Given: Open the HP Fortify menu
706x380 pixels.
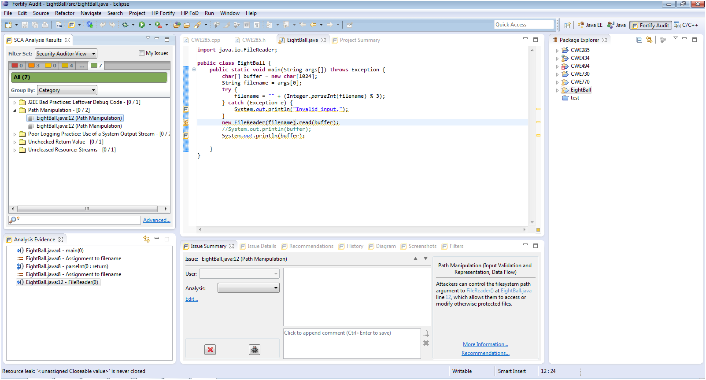Looking at the screenshot, I should pyautogui.click(x=163, y=13).
